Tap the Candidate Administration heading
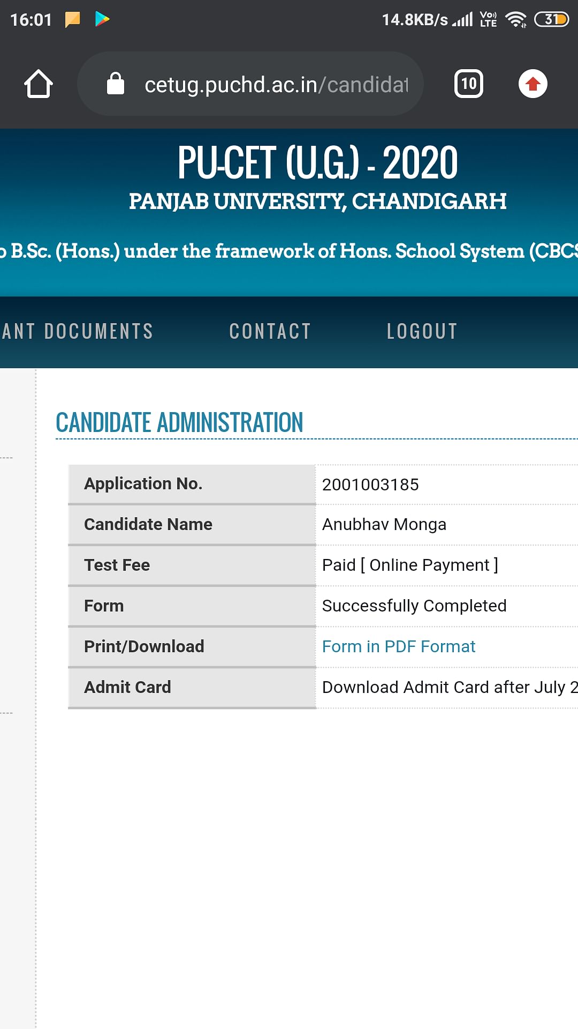This screenshot has height=1029, width=578. (x=179, y=422)
